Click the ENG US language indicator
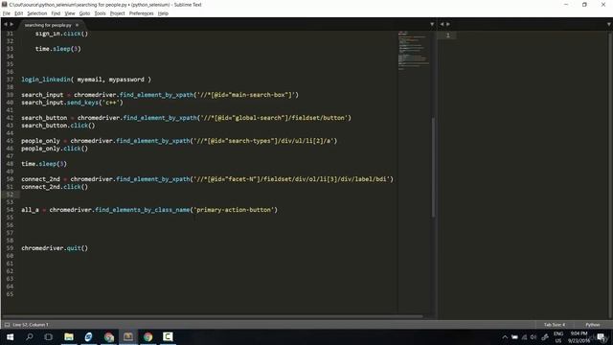613x345 pixels. (x=558, y=337)
